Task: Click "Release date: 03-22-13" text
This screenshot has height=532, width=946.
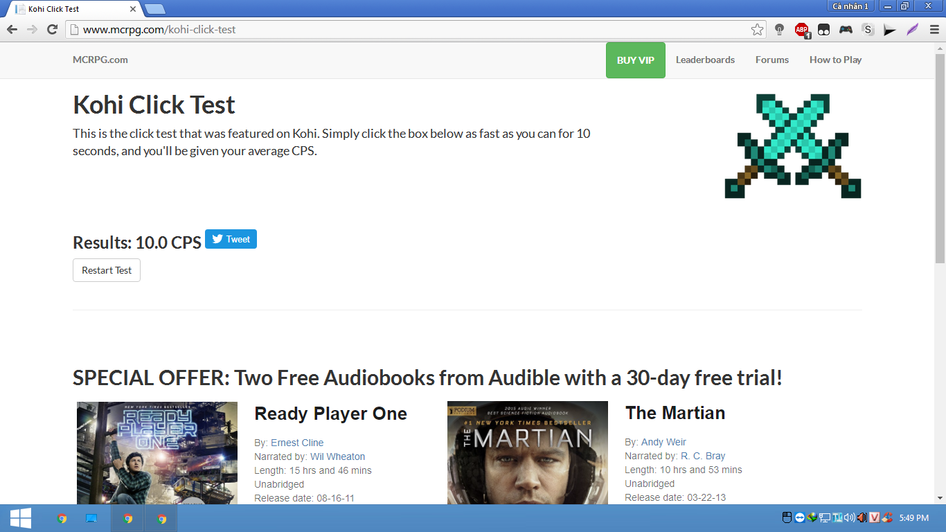Action: [675, 497]
